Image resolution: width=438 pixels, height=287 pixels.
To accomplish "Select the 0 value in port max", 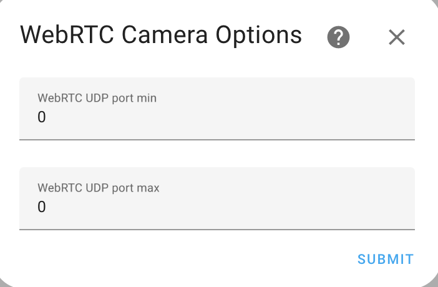I will [42, 207].
